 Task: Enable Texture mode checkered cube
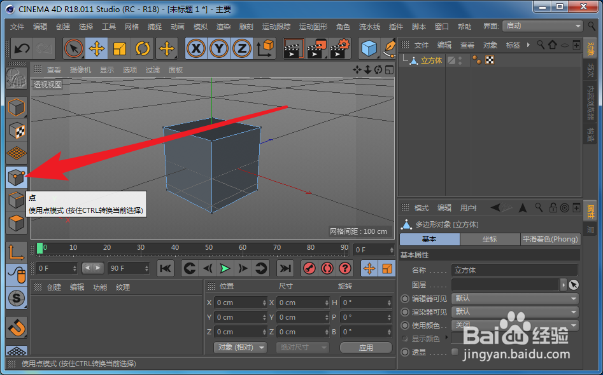point(17,130)
